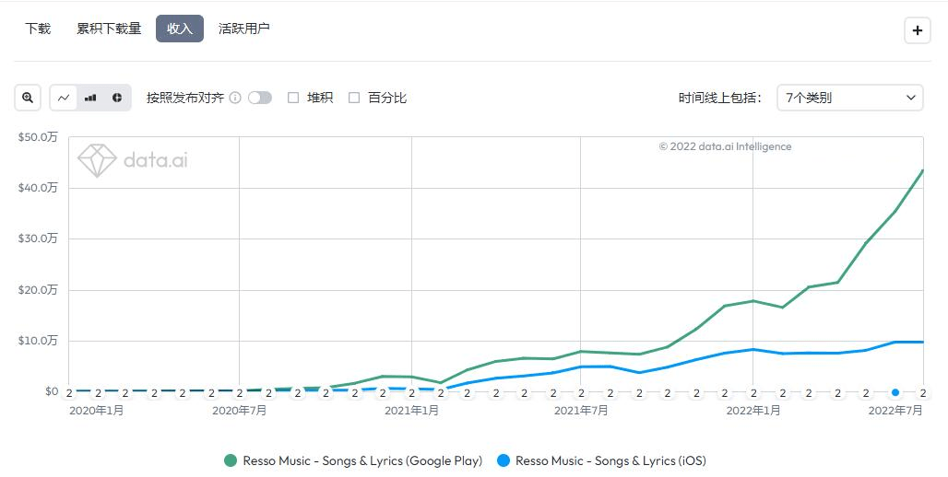This screenshot has width=948, height=477.
Task: Open the 活跃用户 tab
Action: (x=243, y=29)
